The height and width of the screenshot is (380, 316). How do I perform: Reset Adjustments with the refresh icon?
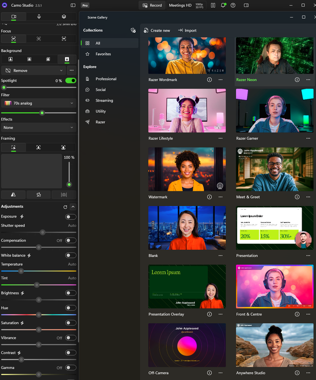65,207
